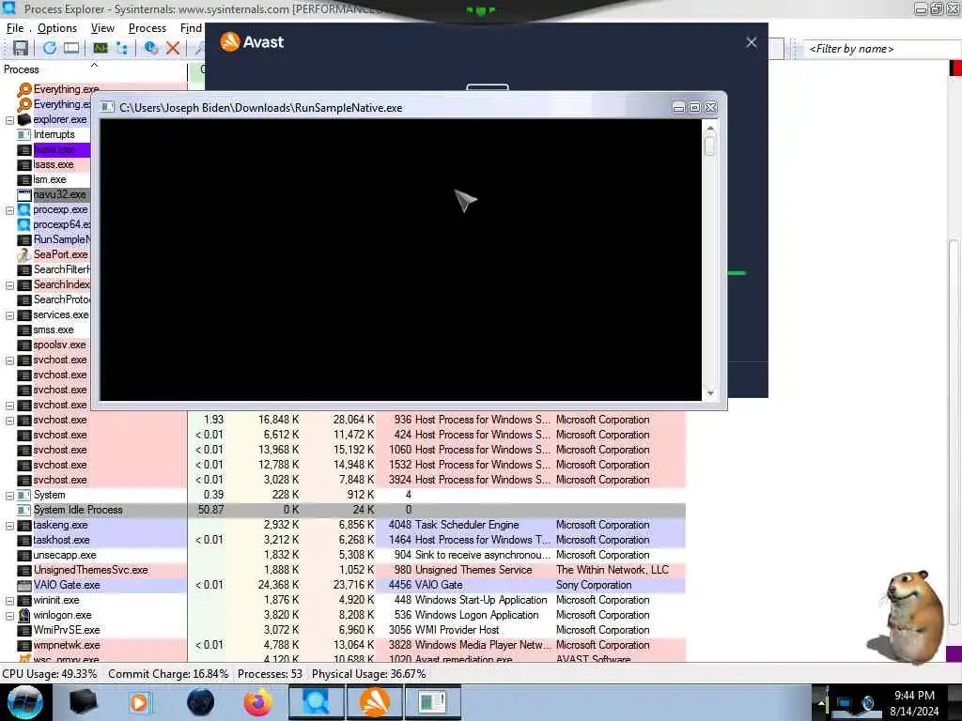Screen dimensions: 962x721
Task: Open the Options menu
Action: click(57, 28)
